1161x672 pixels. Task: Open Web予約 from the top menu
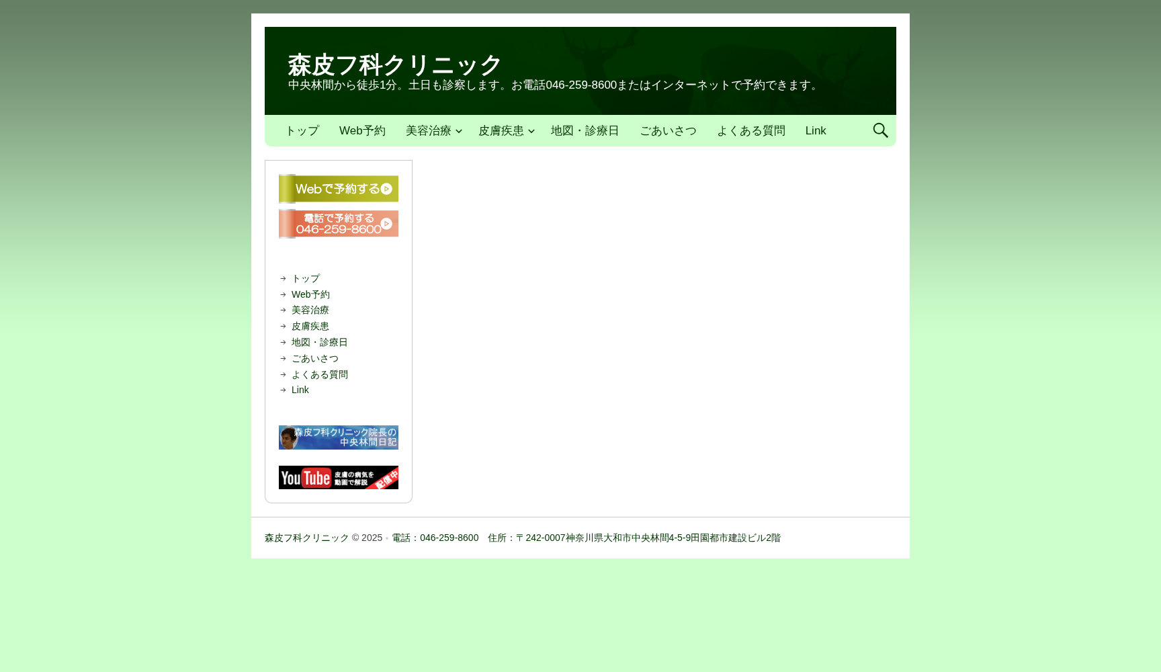coord(362,130)
